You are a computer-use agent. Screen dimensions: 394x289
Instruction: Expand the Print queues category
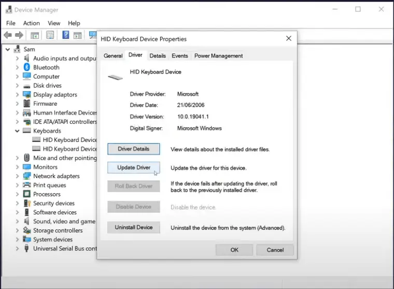[17, 185]
